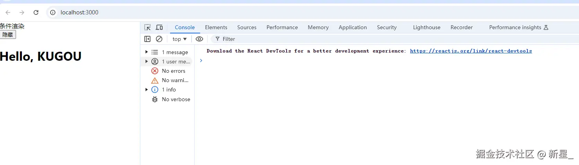The height and width of the screenshot is (165, 579).
Task: Open the Elements tab
Action: click(216, 27)
